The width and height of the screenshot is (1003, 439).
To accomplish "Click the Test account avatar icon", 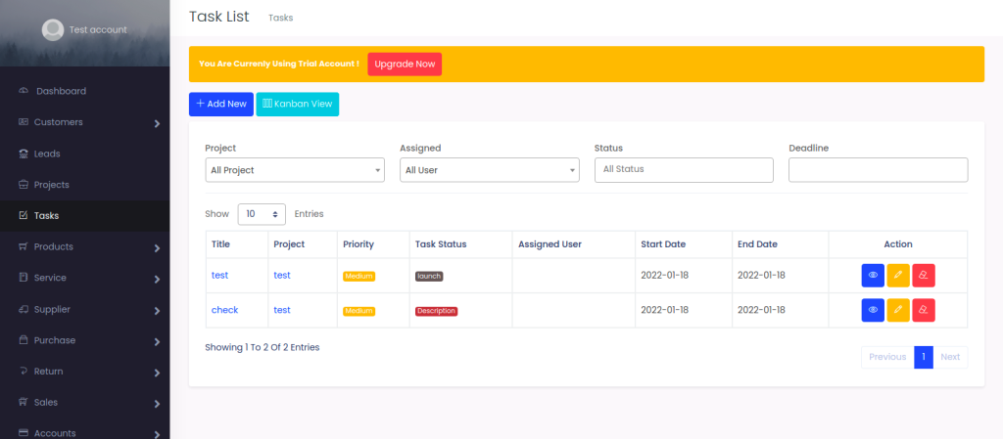I will (53, 29).
